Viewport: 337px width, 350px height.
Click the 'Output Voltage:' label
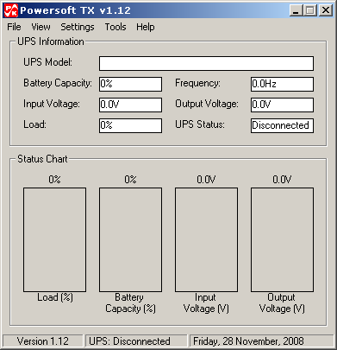click(207, 104)
